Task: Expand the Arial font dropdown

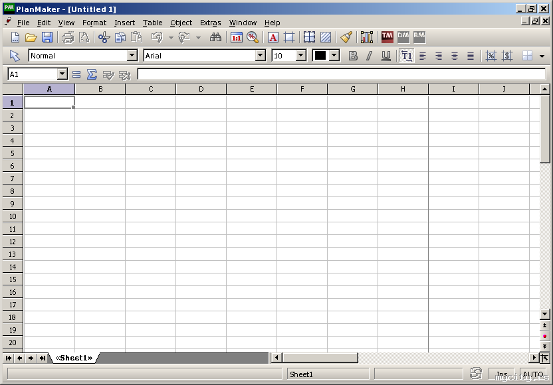Action: click(x=261, y=55)
